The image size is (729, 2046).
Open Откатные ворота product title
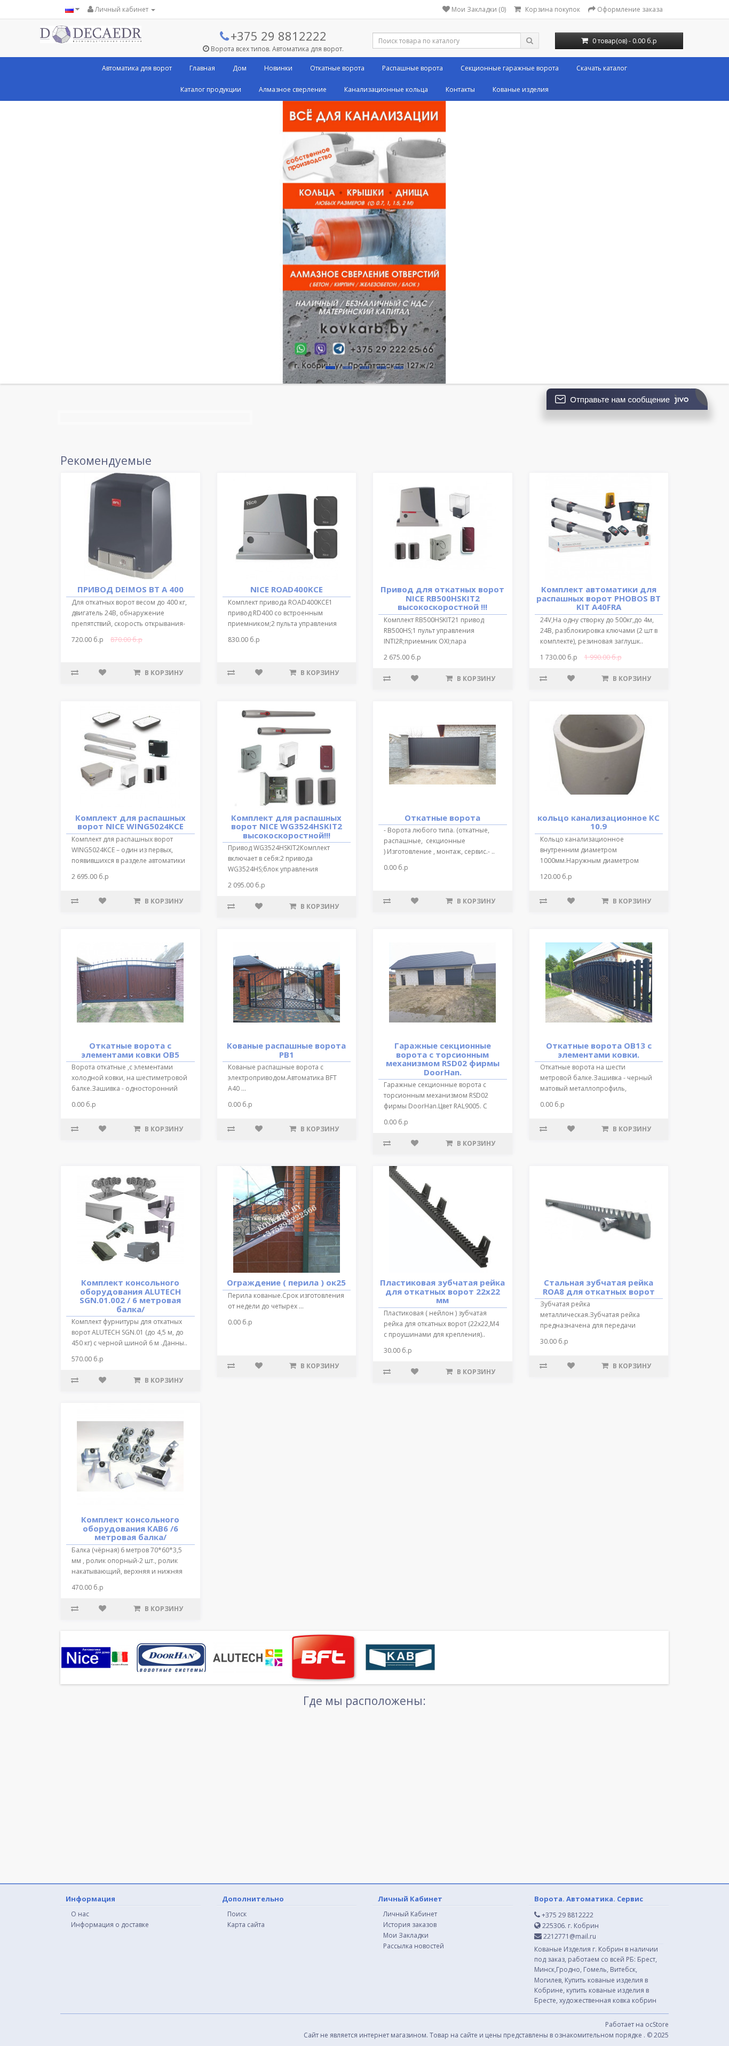click(442, 818)
